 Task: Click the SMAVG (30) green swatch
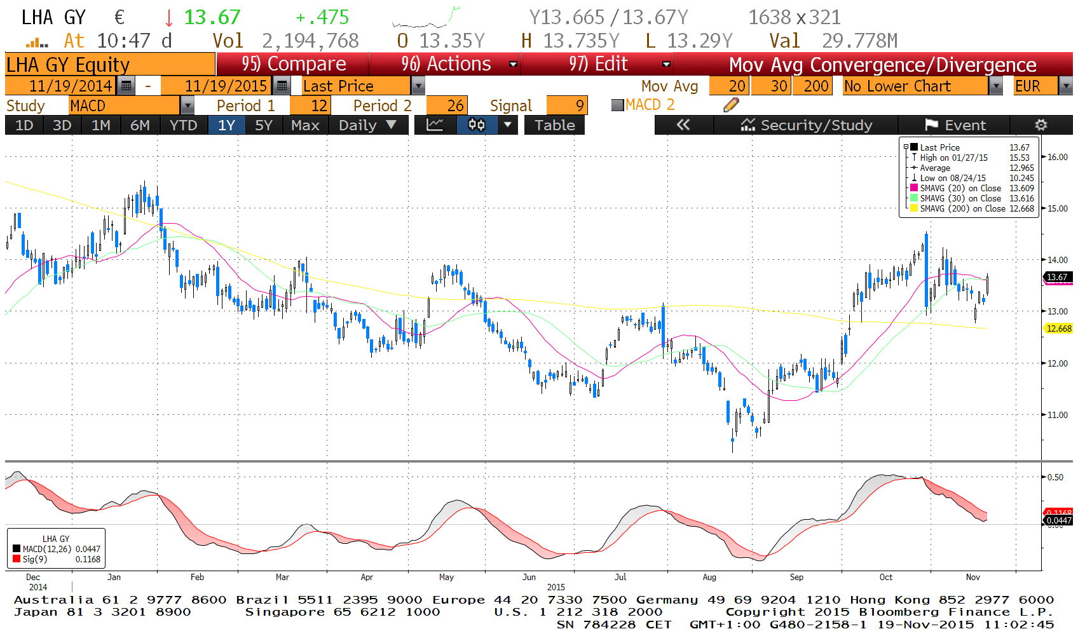pyautogui.click(x=914, y=198)
